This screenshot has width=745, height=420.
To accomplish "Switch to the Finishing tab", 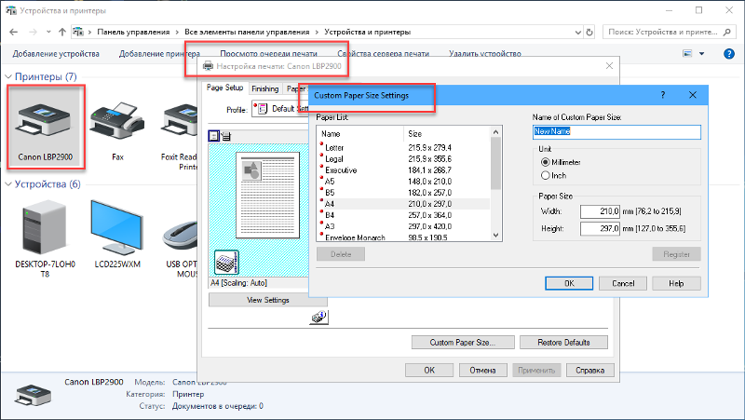I will click(264, 88).
